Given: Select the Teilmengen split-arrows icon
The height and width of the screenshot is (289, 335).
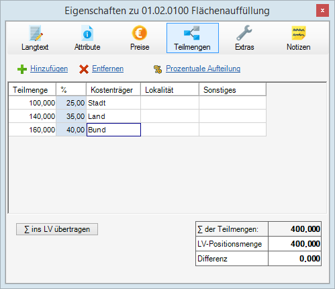Looking at the screenshot, I should 192,33.
